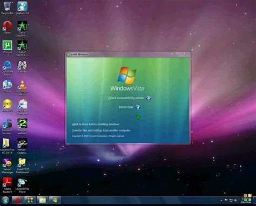This screenshot has height=206, width=256.
Task: Open the Microsoft Security desktop shortcut
Action: pos(7,127)
